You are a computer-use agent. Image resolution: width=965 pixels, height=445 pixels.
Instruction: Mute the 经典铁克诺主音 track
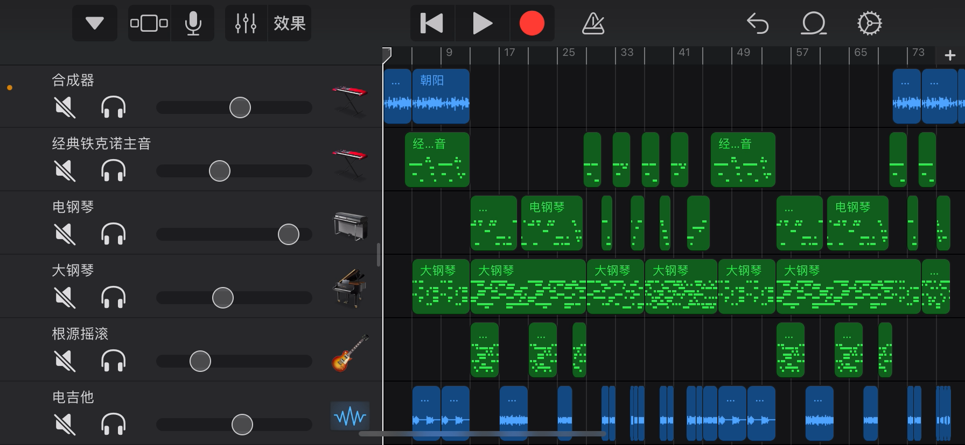pyautogui.click(x=65, y=171)
